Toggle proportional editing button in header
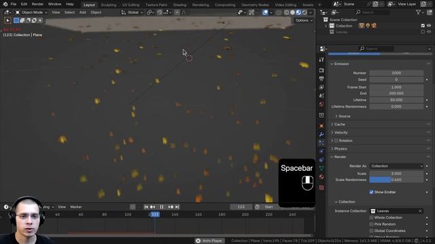The height and width of the screenshot is (244, 435). [x=177, y=12]
